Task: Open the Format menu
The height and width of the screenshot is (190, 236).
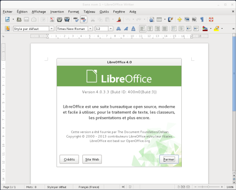Action: click(74, 12)
